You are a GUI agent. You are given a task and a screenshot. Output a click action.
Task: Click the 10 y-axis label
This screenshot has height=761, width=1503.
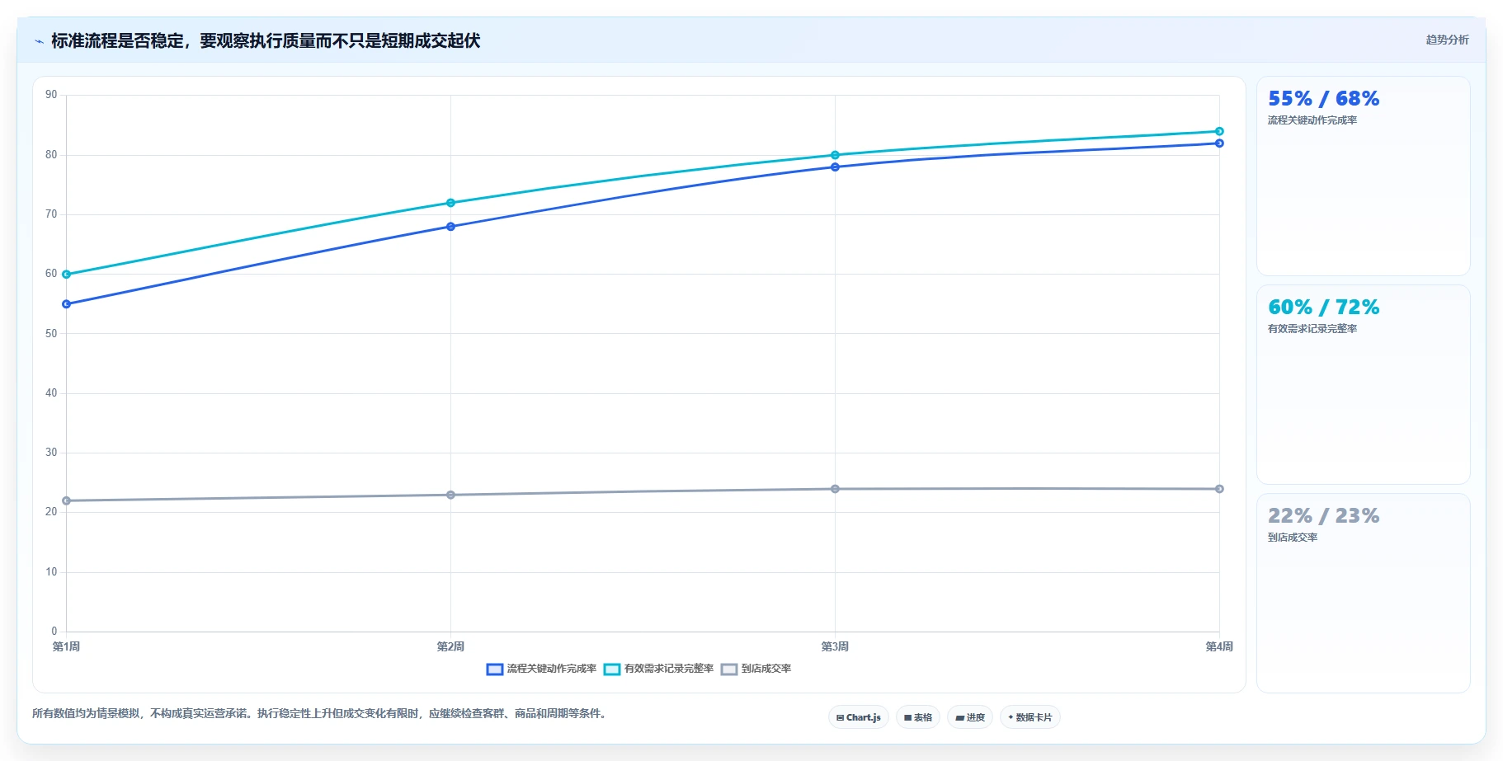pos(51,572)
